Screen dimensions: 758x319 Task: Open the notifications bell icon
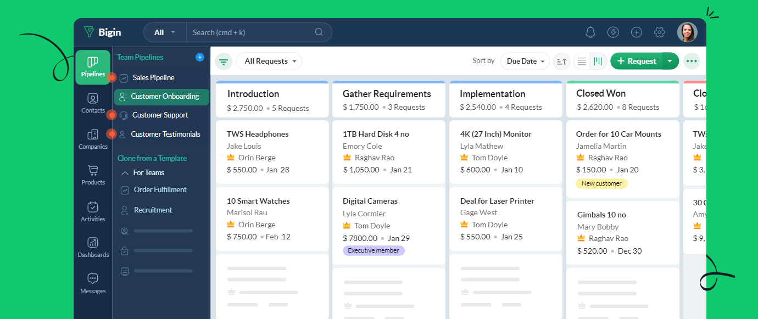[590, 32]
